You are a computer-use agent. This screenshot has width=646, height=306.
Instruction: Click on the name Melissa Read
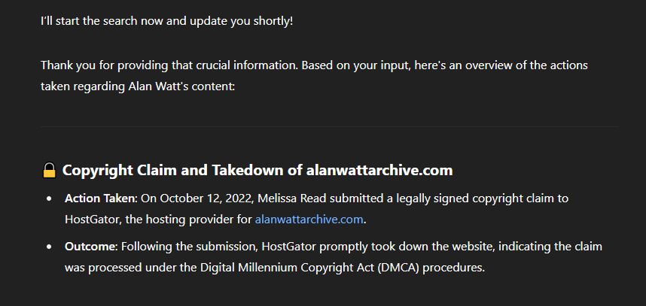[x=292, y=198]
